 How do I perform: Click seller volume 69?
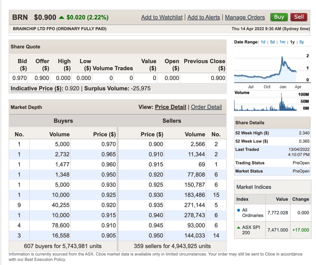[202, 164]
